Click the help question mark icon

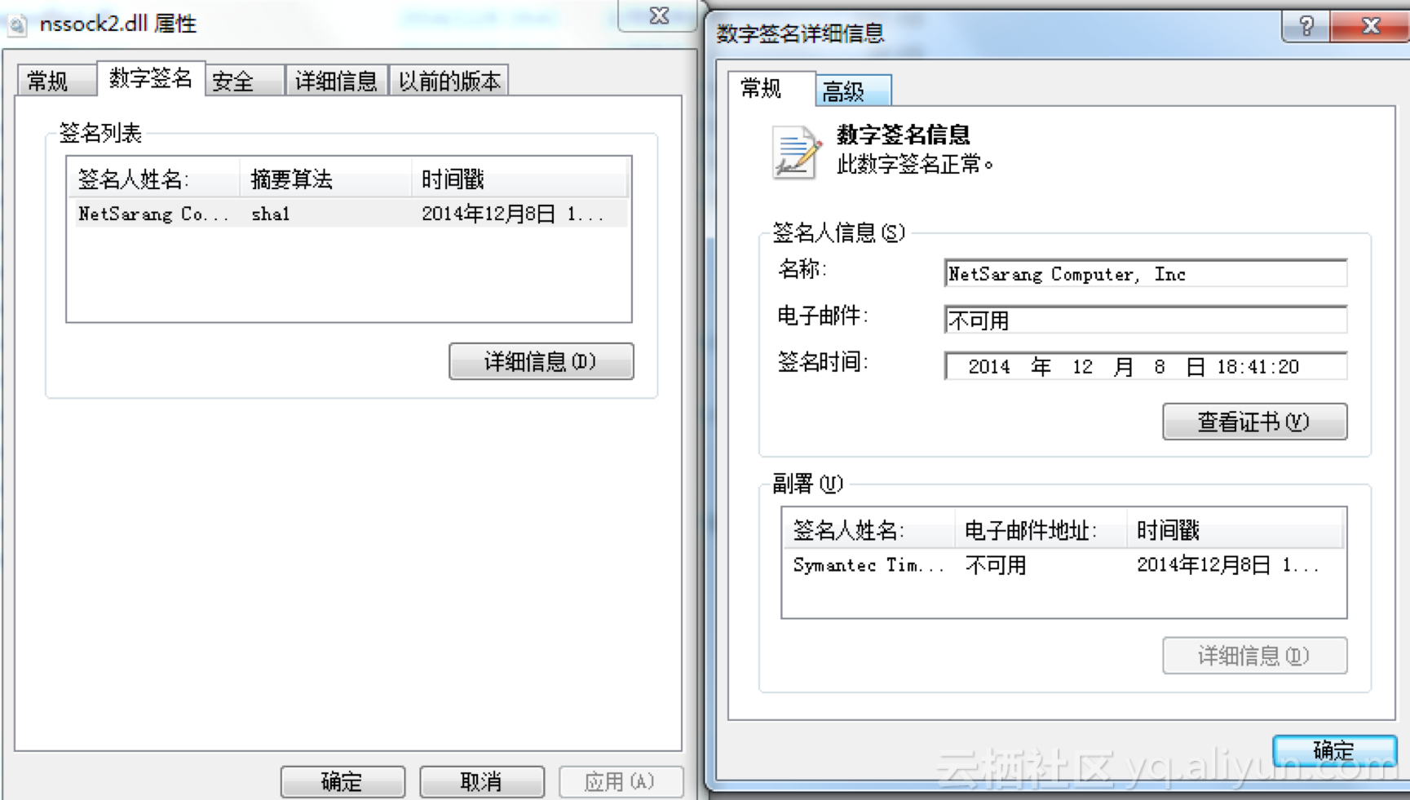click(x=1304, y=26)
